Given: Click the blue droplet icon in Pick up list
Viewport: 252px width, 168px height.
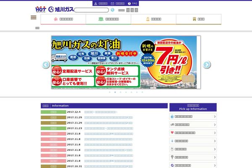Looking at the screenshot, I should 172,141.
